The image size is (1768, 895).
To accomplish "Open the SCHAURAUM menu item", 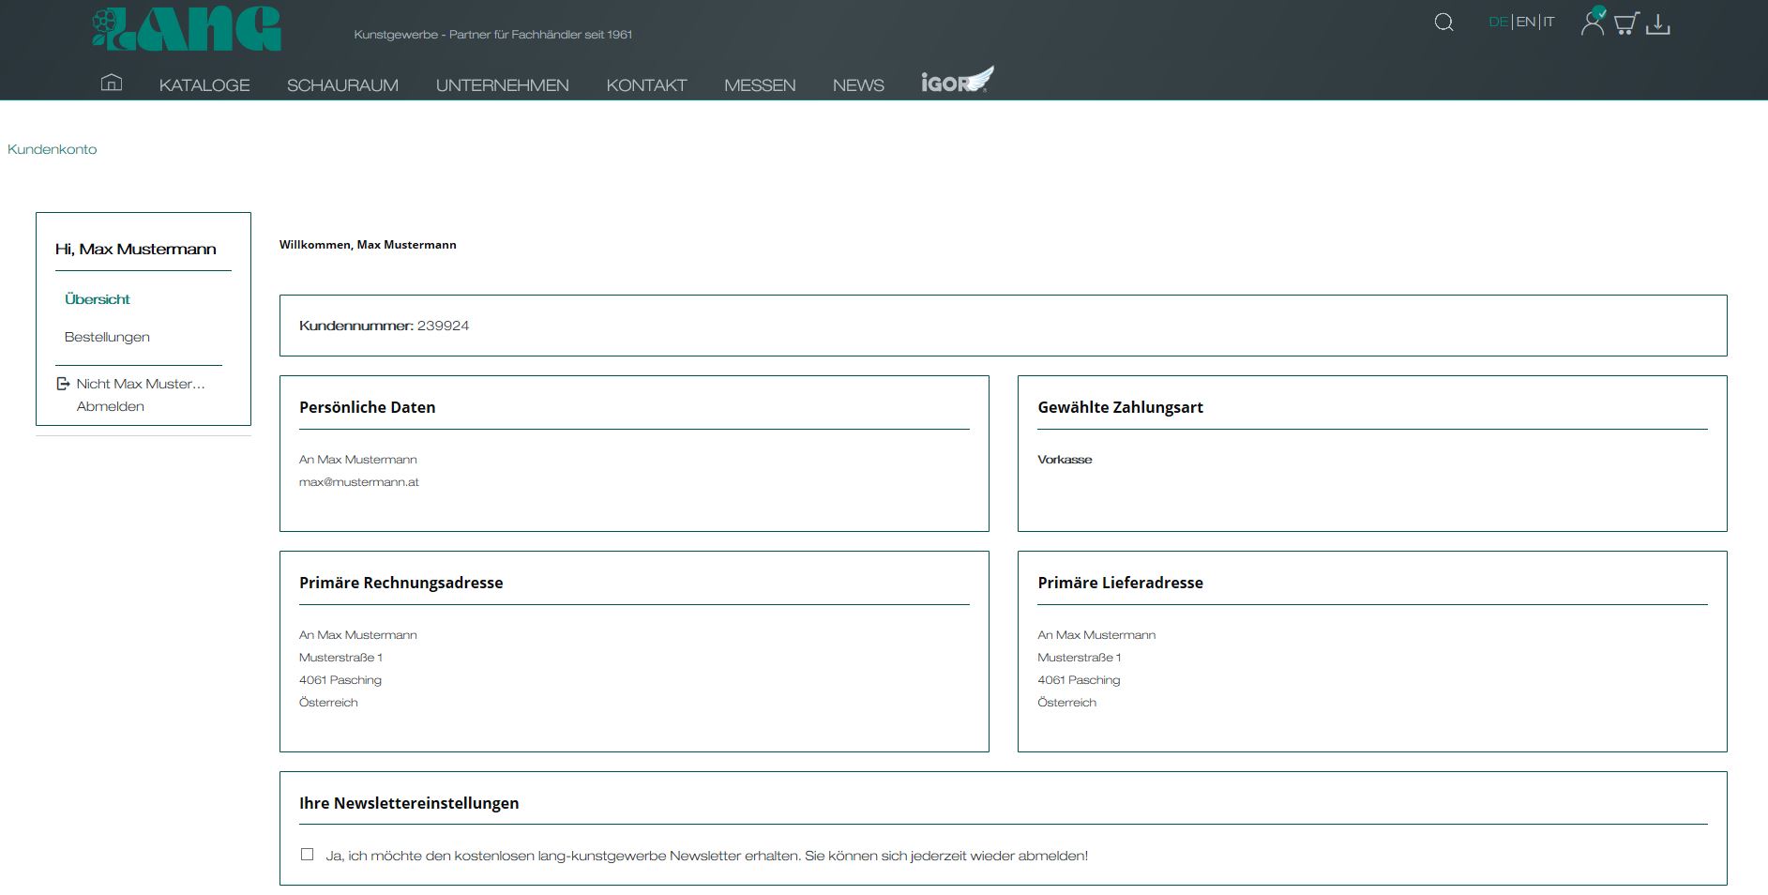I will (342, 85).
